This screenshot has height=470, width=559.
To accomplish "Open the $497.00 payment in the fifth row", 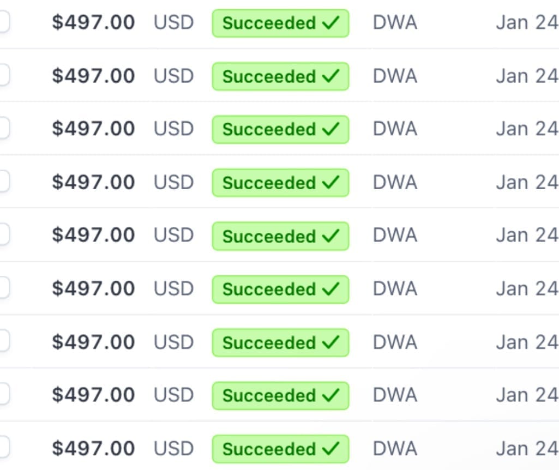I will [x=93, y=235].
